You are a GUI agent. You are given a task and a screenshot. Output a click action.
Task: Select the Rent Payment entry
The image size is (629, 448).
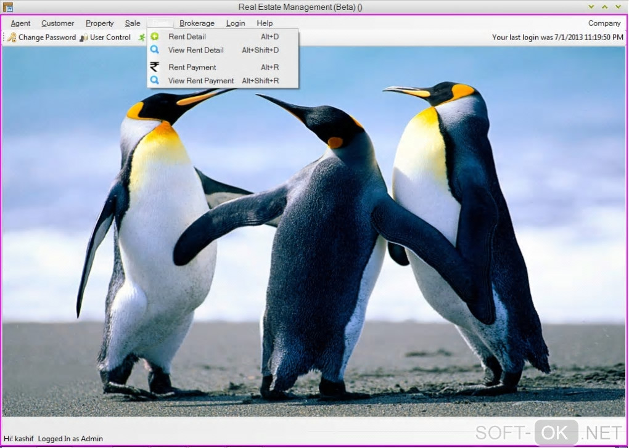(223, 67)
